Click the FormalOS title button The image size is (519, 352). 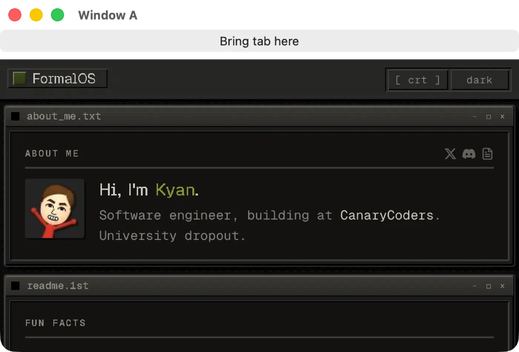57,78
